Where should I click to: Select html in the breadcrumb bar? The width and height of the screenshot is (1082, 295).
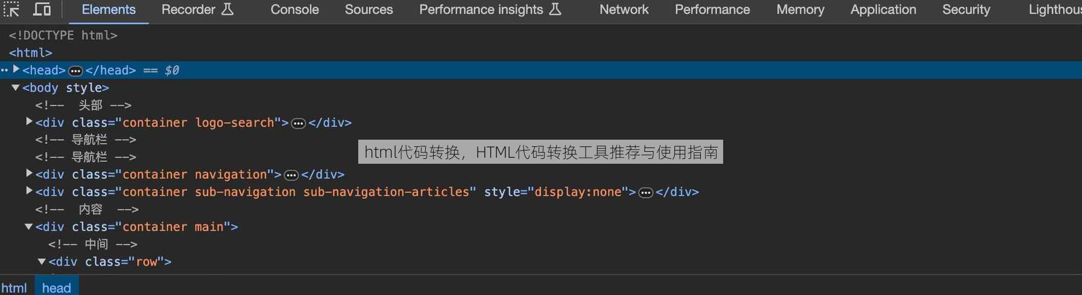[14, 288]
